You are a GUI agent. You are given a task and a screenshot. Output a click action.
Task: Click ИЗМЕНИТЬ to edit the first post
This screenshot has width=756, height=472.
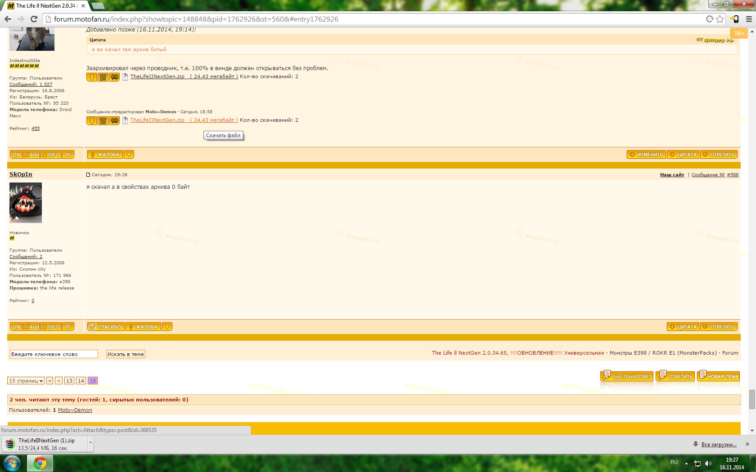(x=646, y=155)
